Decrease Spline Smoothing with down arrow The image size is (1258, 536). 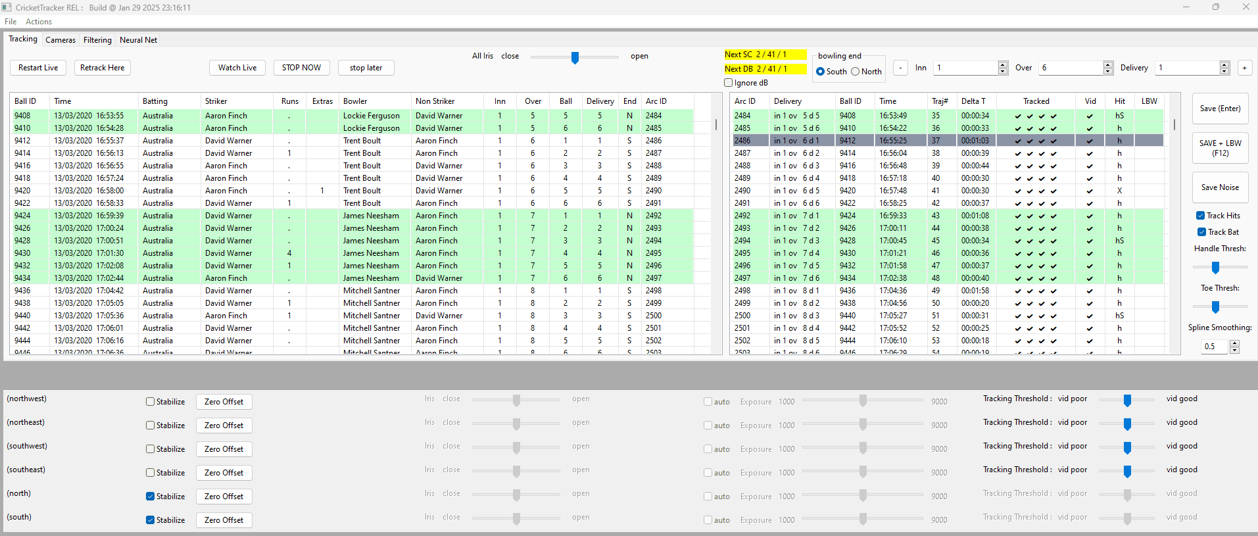[x=1234, y=350]
